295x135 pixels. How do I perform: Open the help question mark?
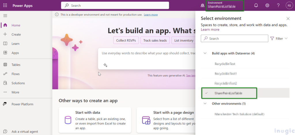click(x=278, y=5)
